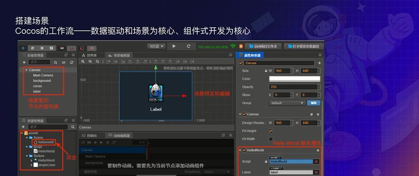Collapse the assets root folder
419x176 pixels.
pos(22,133)
